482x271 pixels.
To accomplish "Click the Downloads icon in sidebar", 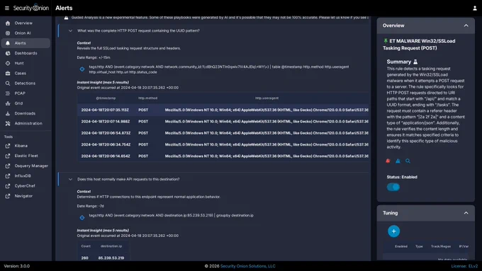I will pyautogui.click(x=8, y=113).
